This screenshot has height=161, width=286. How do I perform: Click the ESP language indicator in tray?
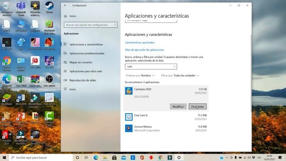pos(259,157)
